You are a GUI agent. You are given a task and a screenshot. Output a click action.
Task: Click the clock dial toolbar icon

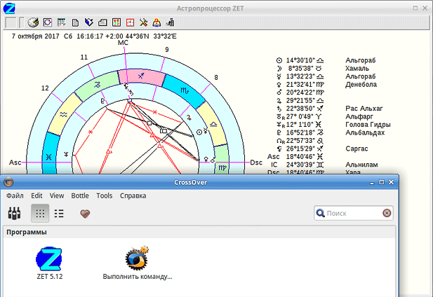coord(33,22)
